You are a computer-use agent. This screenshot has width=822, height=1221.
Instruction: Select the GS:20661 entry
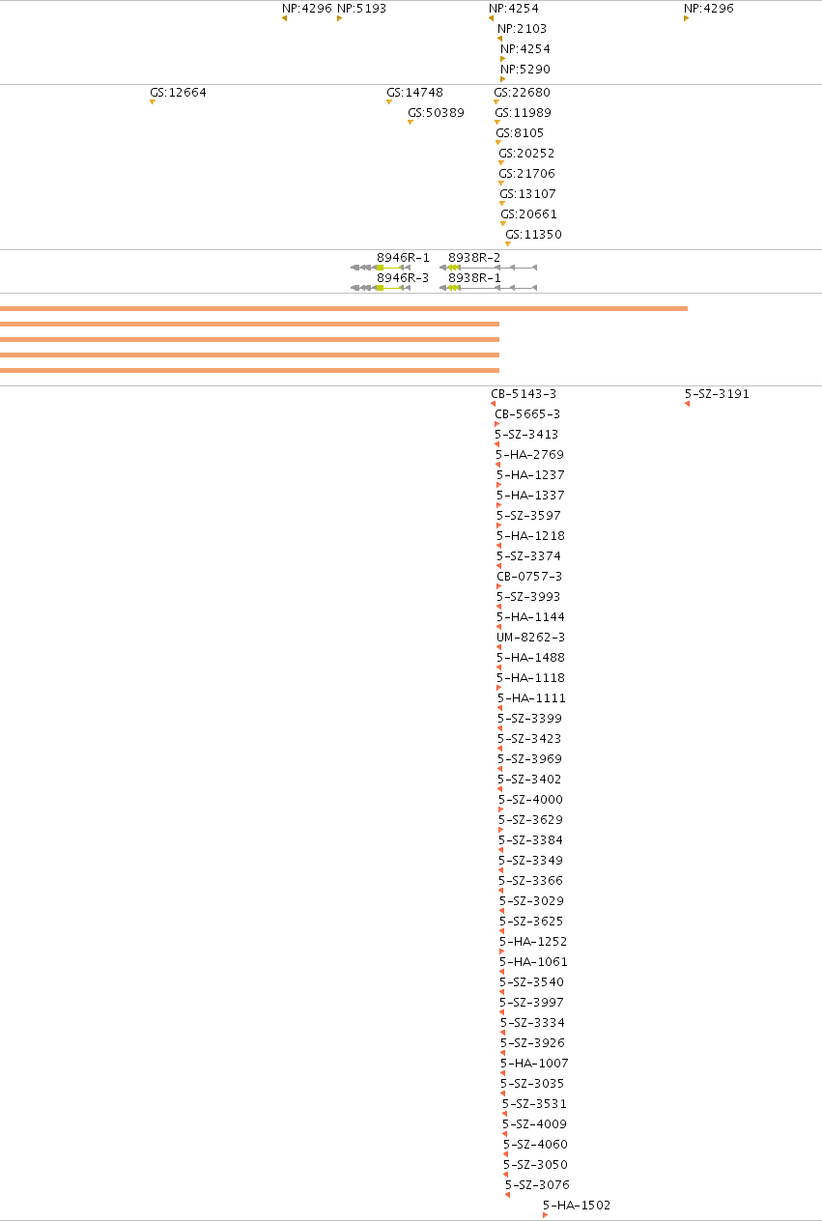point(528,215)
